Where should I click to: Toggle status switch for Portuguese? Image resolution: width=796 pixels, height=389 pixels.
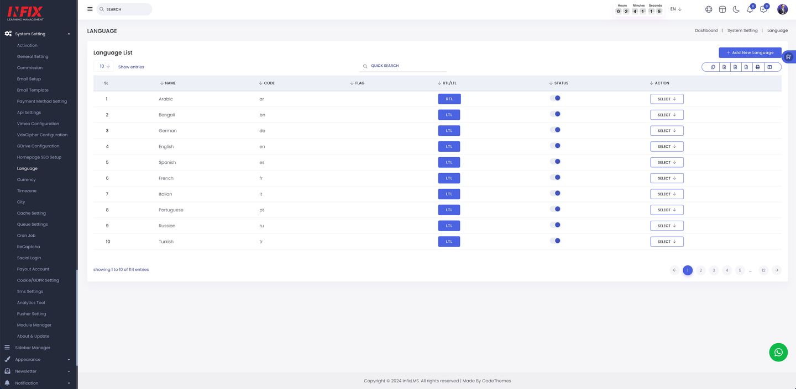556,209
